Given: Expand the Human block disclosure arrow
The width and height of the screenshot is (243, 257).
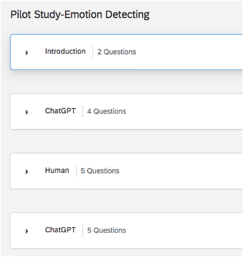Looking at the screenshot, I should 27,172.
